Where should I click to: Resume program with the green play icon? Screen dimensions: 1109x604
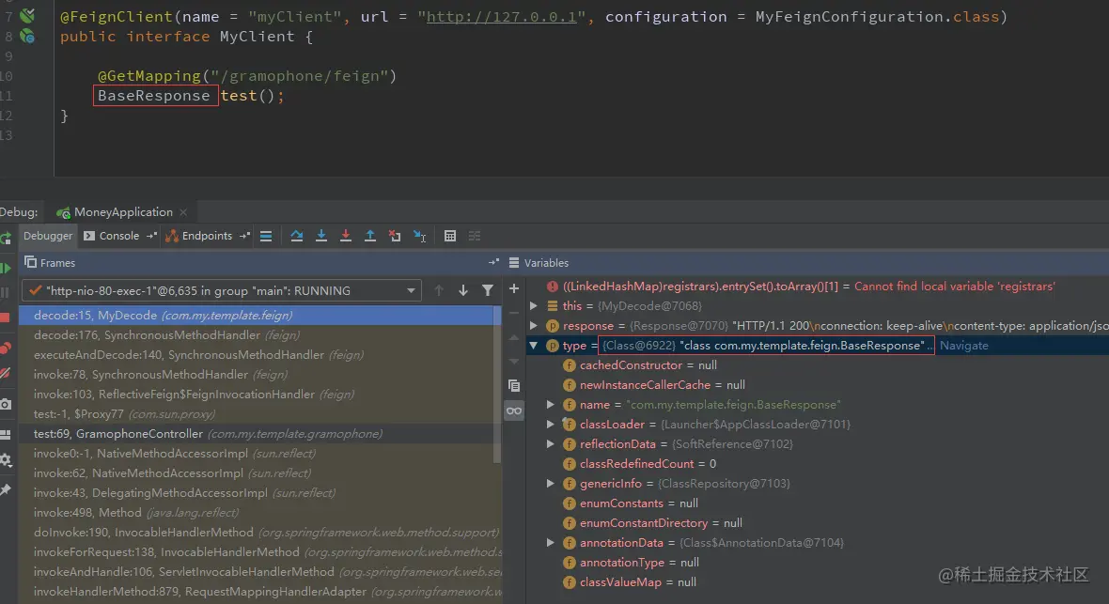tap(5, 268)
